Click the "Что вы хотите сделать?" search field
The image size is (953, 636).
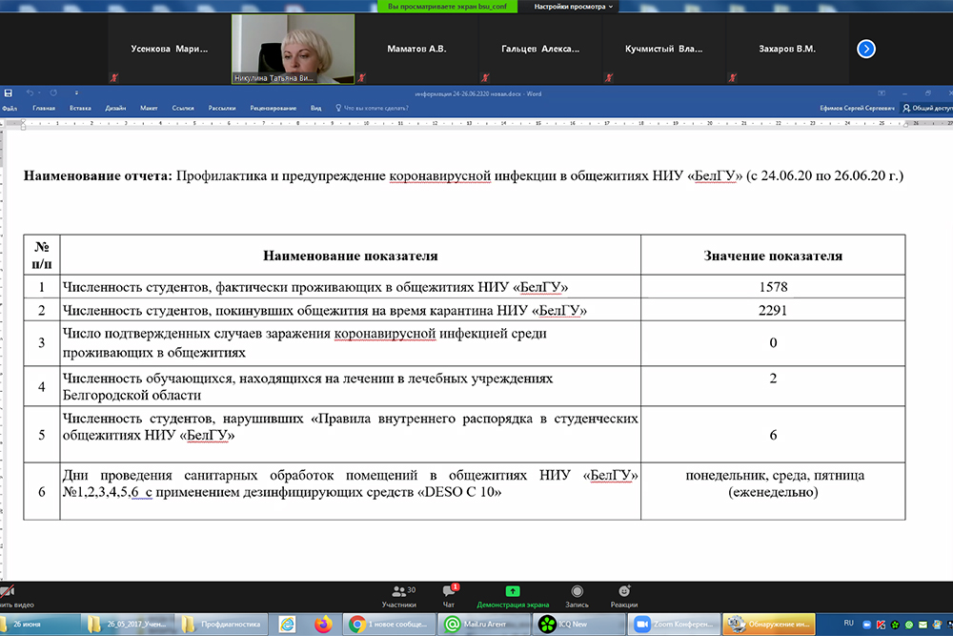tap(377, 109)
